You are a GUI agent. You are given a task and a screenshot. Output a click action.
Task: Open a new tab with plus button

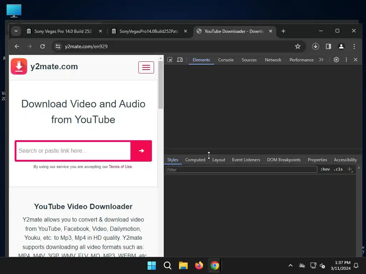point(283,31)
